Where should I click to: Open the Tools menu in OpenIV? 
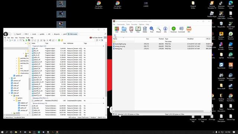[28, 38]
